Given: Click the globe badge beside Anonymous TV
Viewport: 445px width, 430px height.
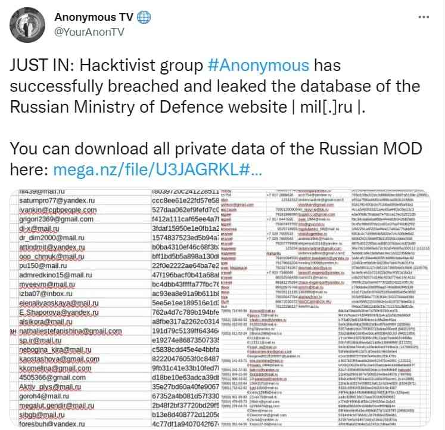Looking at the screenshot, I should click(144, 17).
